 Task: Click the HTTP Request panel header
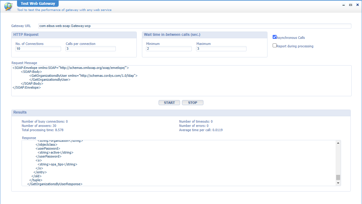click(x=26, y=35)
